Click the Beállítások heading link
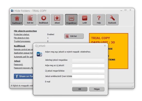Screen dimensions: 142x101 20,46
